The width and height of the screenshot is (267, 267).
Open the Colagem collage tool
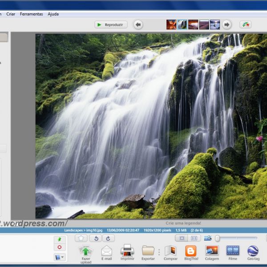[x=212, y=251]
